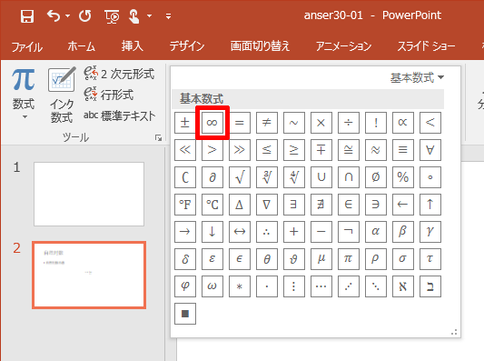Insert the square root √ symbol
The image size is (484, 361).
click(x=239, y=177)
